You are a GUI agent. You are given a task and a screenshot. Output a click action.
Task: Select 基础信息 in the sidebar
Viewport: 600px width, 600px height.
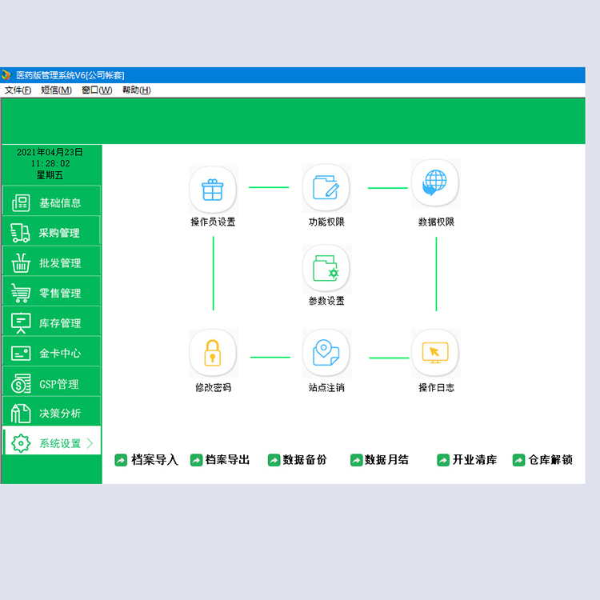point(51,201)
